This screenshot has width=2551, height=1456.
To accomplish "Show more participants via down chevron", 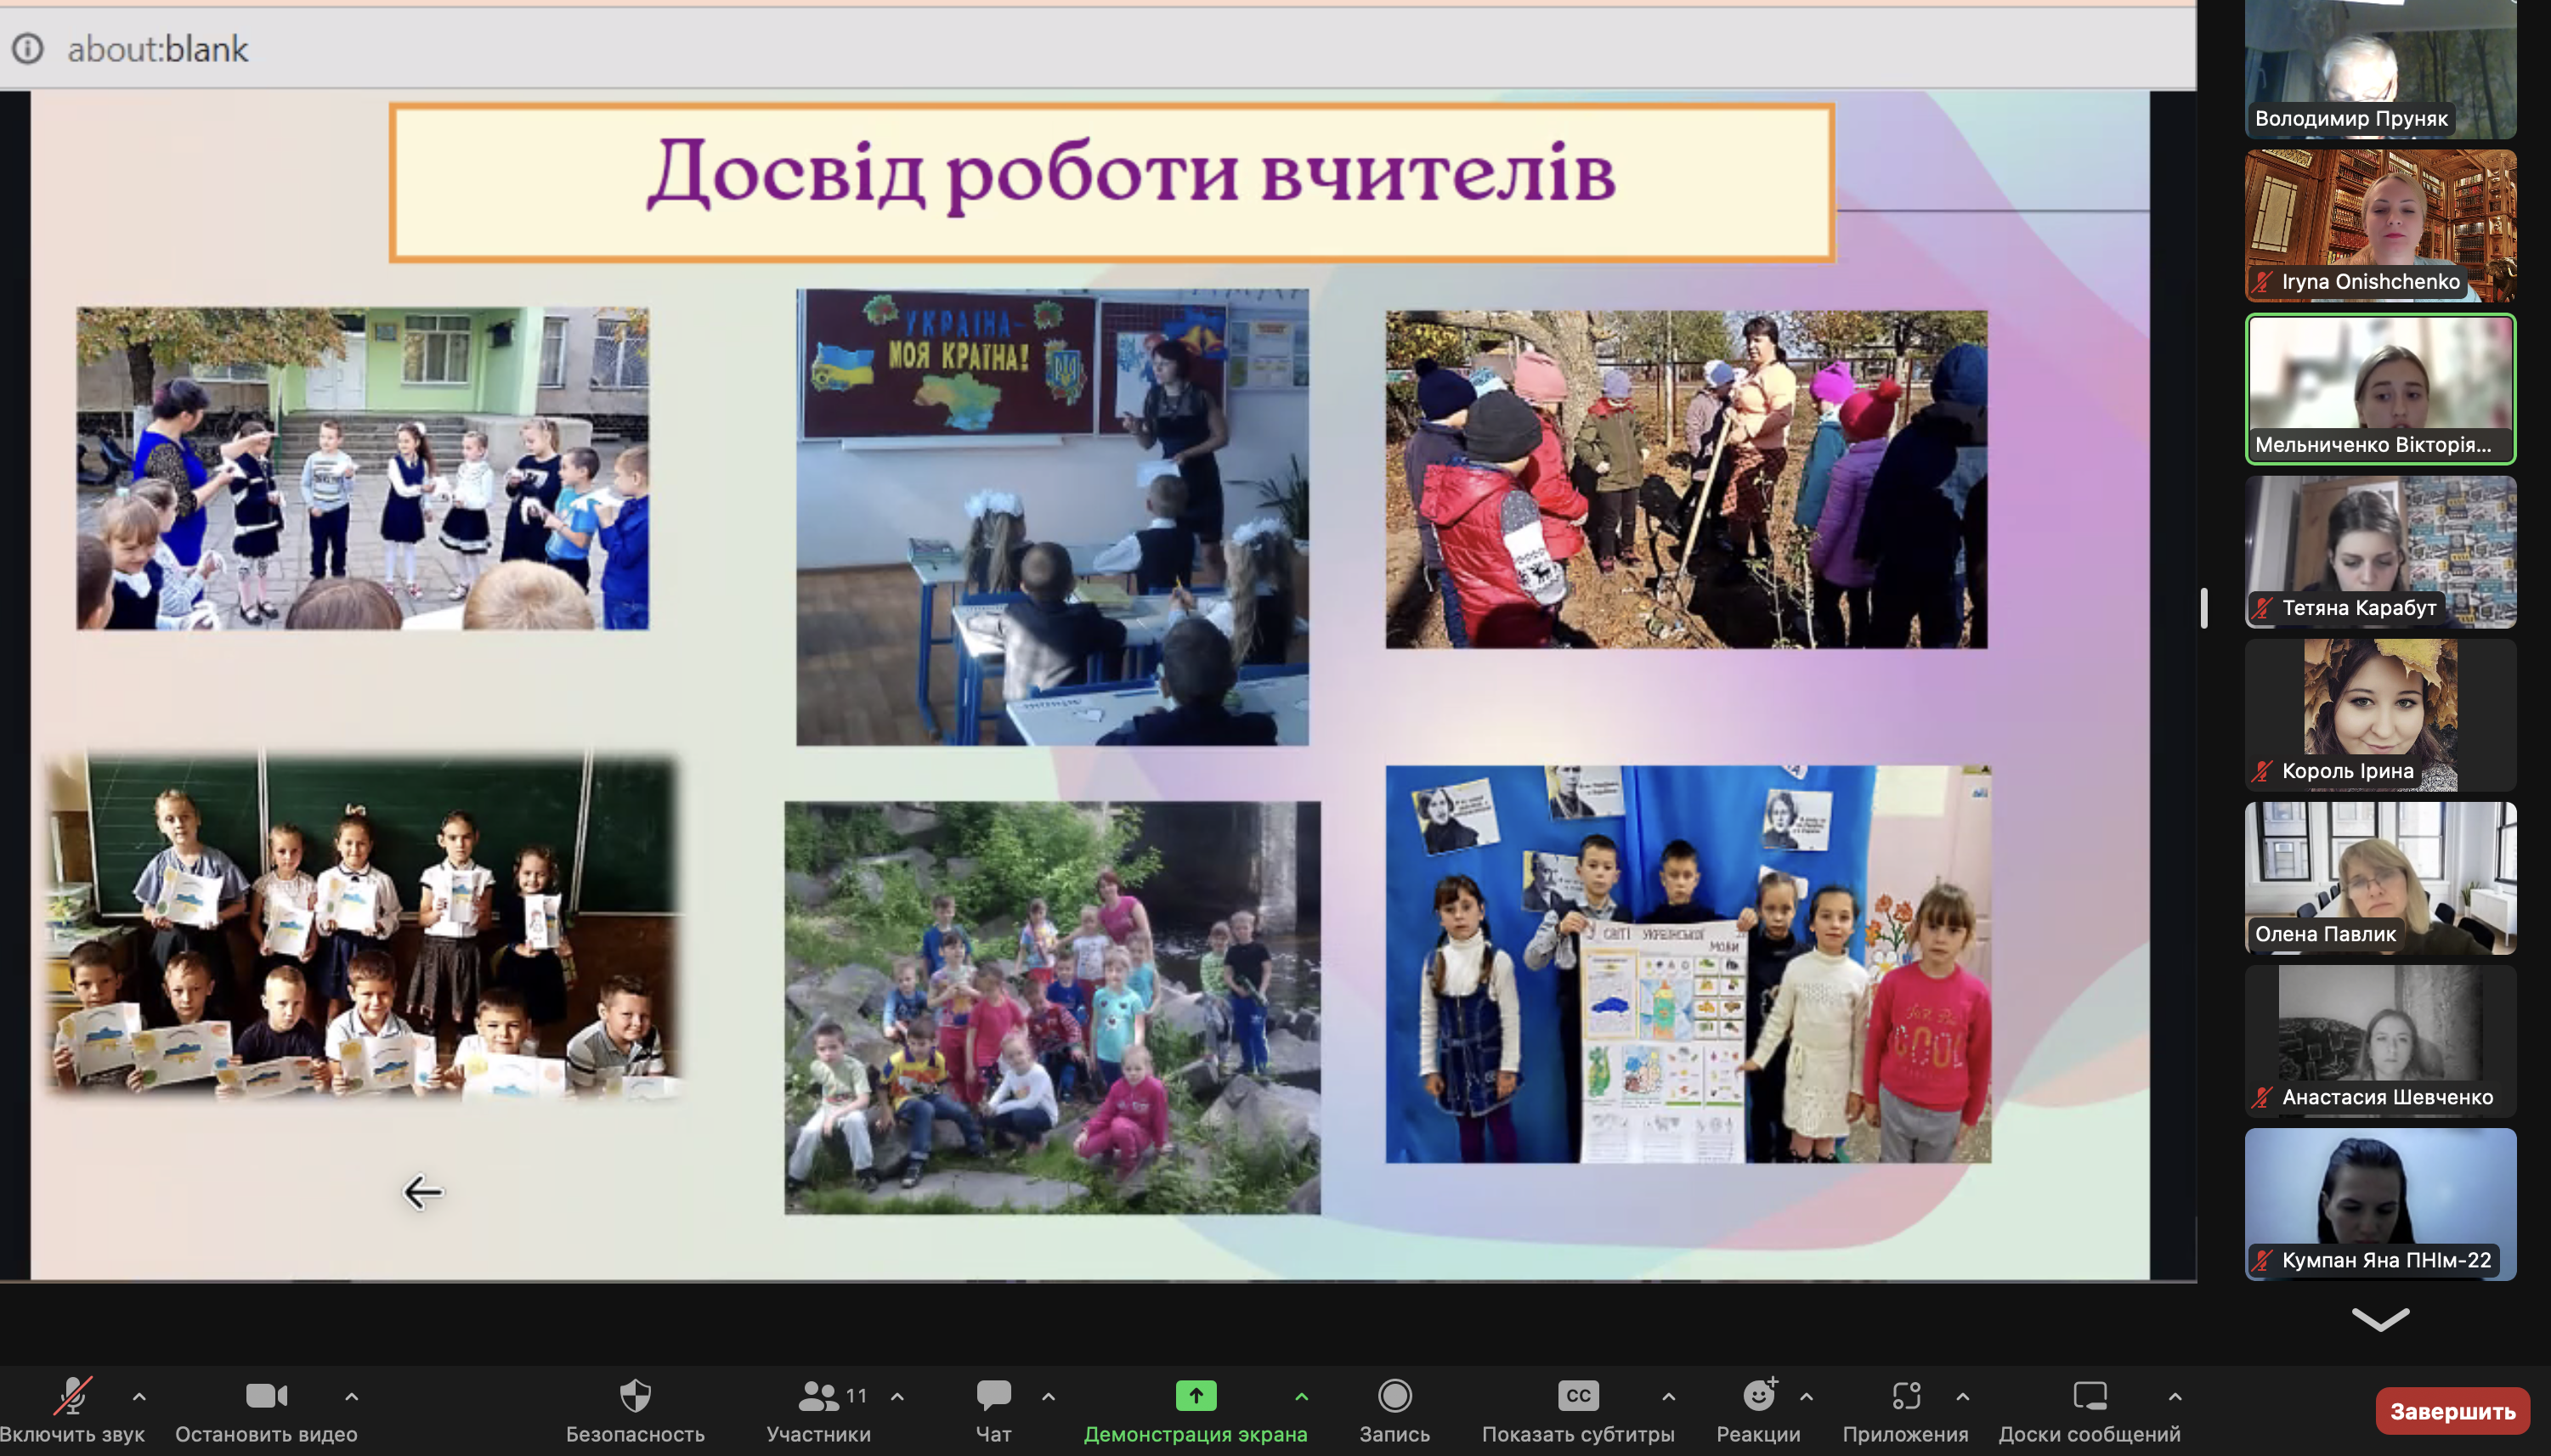I will point(2380,1319).
